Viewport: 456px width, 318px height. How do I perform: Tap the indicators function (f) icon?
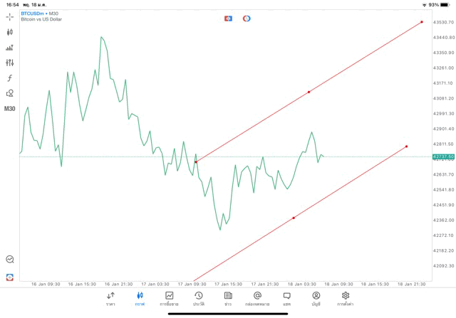(10, 78)
